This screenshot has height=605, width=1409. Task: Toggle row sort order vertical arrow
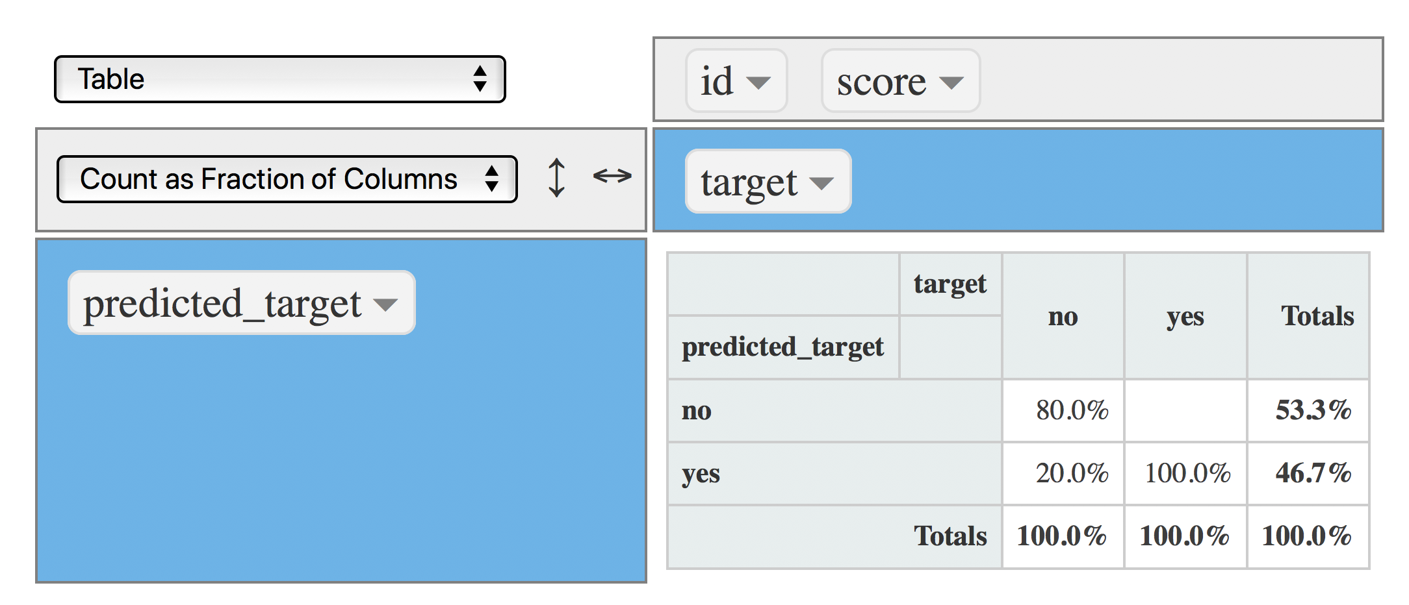[556, 177]
